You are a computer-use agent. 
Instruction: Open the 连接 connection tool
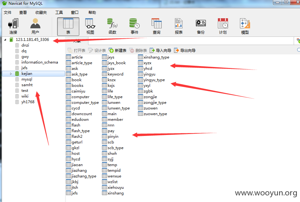click(x=13, y=26)
